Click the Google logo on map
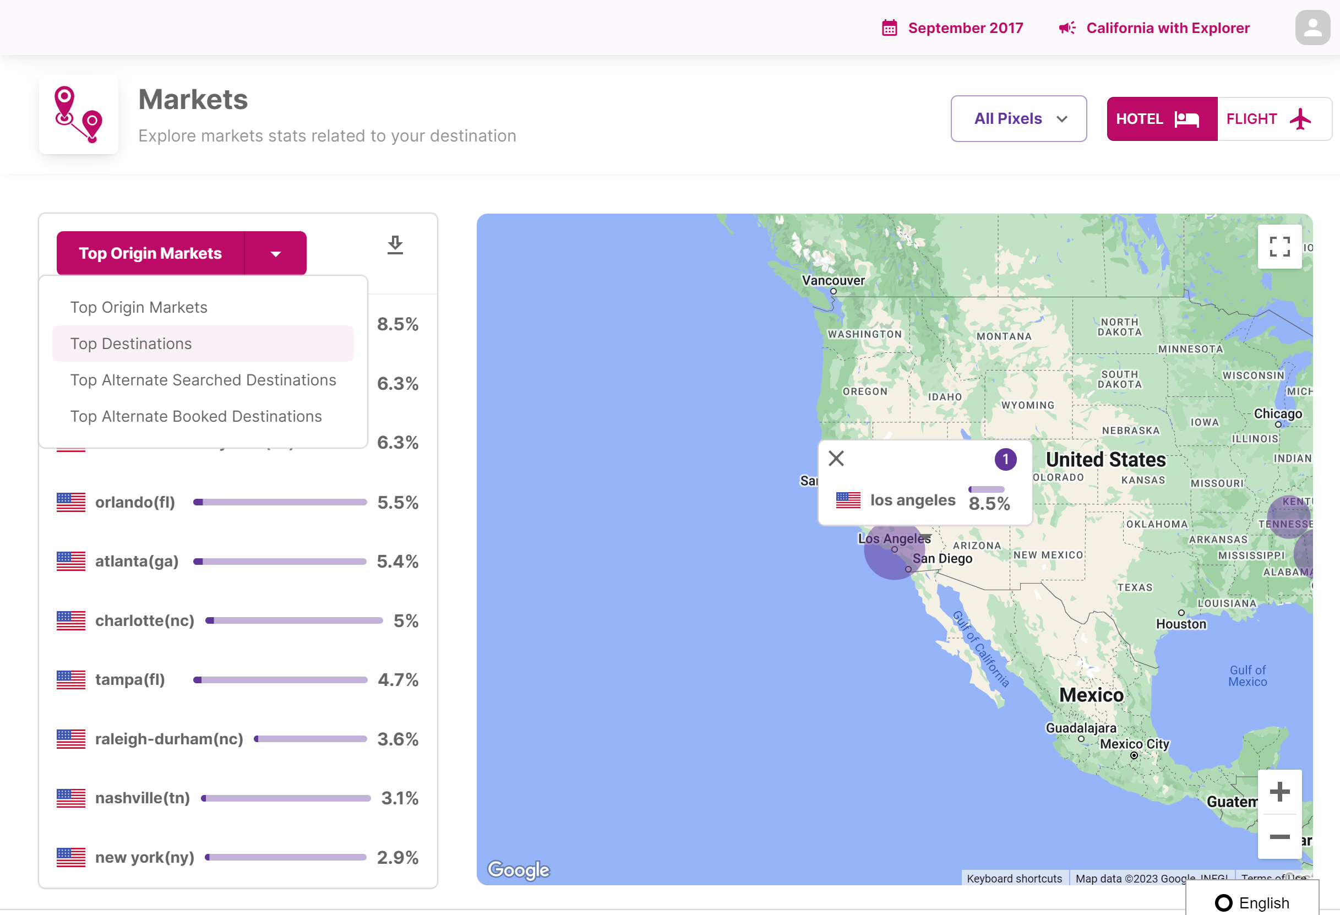The height and width of the screenshot is (915, 1340). [519, 869]
